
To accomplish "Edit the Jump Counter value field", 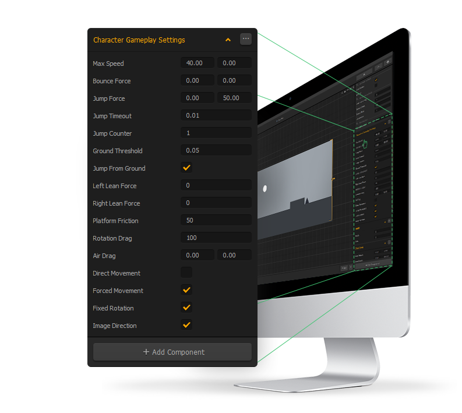I will (216, 133).
